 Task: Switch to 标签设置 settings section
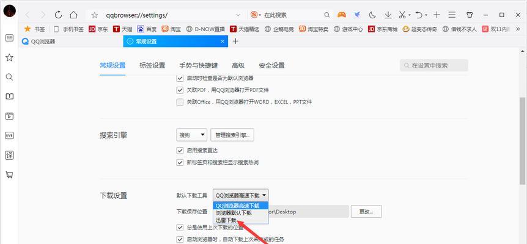(x=152, y=65)
